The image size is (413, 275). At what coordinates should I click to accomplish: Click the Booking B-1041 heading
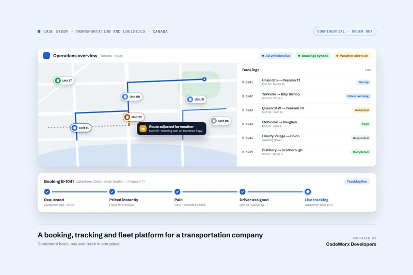[x=59, y=182]
